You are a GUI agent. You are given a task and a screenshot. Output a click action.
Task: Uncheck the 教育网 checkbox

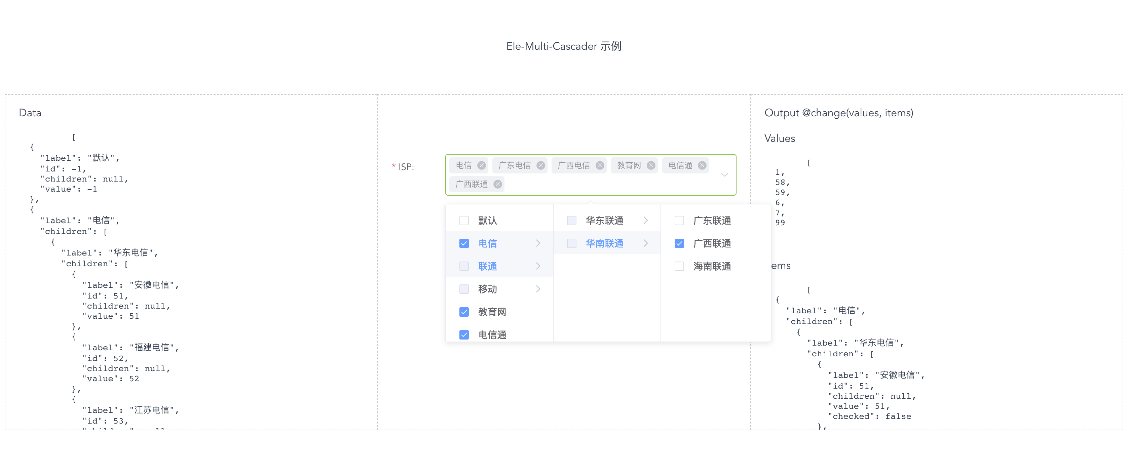click(x=464, y=312)
